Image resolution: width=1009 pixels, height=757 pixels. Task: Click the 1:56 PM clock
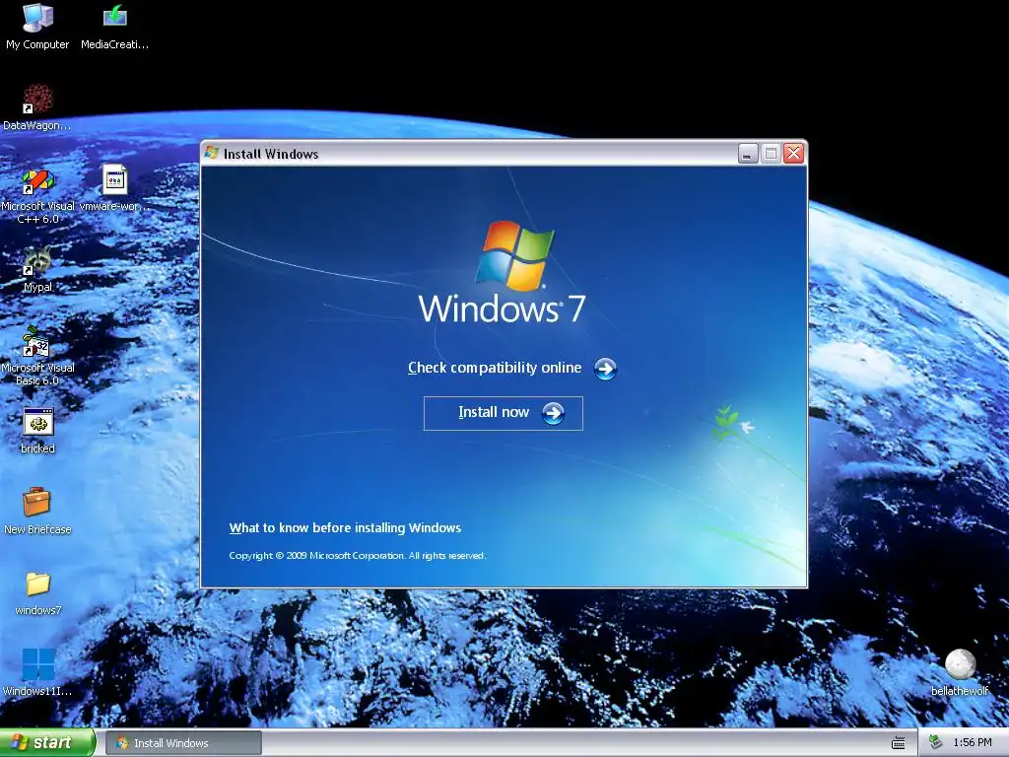(x=973, y=743)
